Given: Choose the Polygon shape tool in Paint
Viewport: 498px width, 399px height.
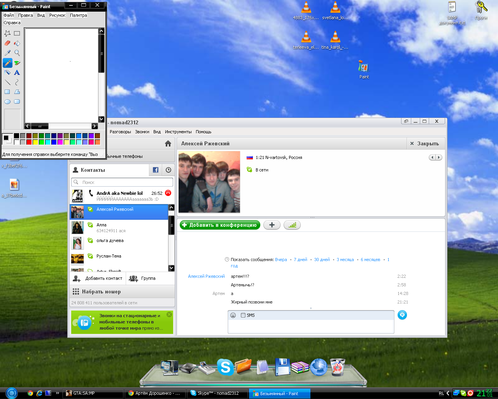Looking at the screenshot, I should coord(17,92).
